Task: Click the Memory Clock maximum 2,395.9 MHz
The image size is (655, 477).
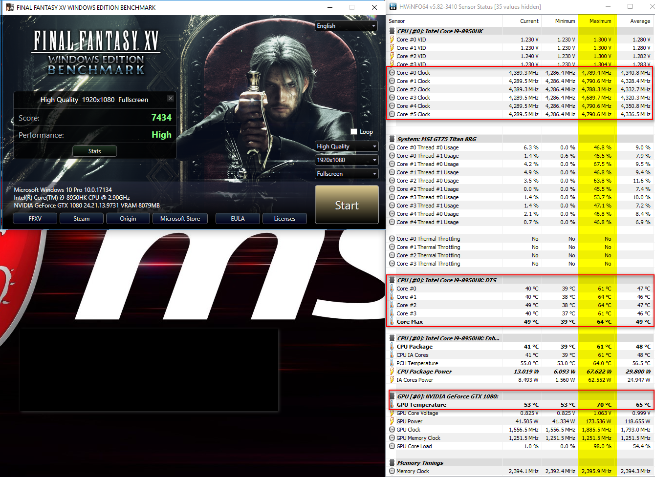Action: tap(596, 471)
